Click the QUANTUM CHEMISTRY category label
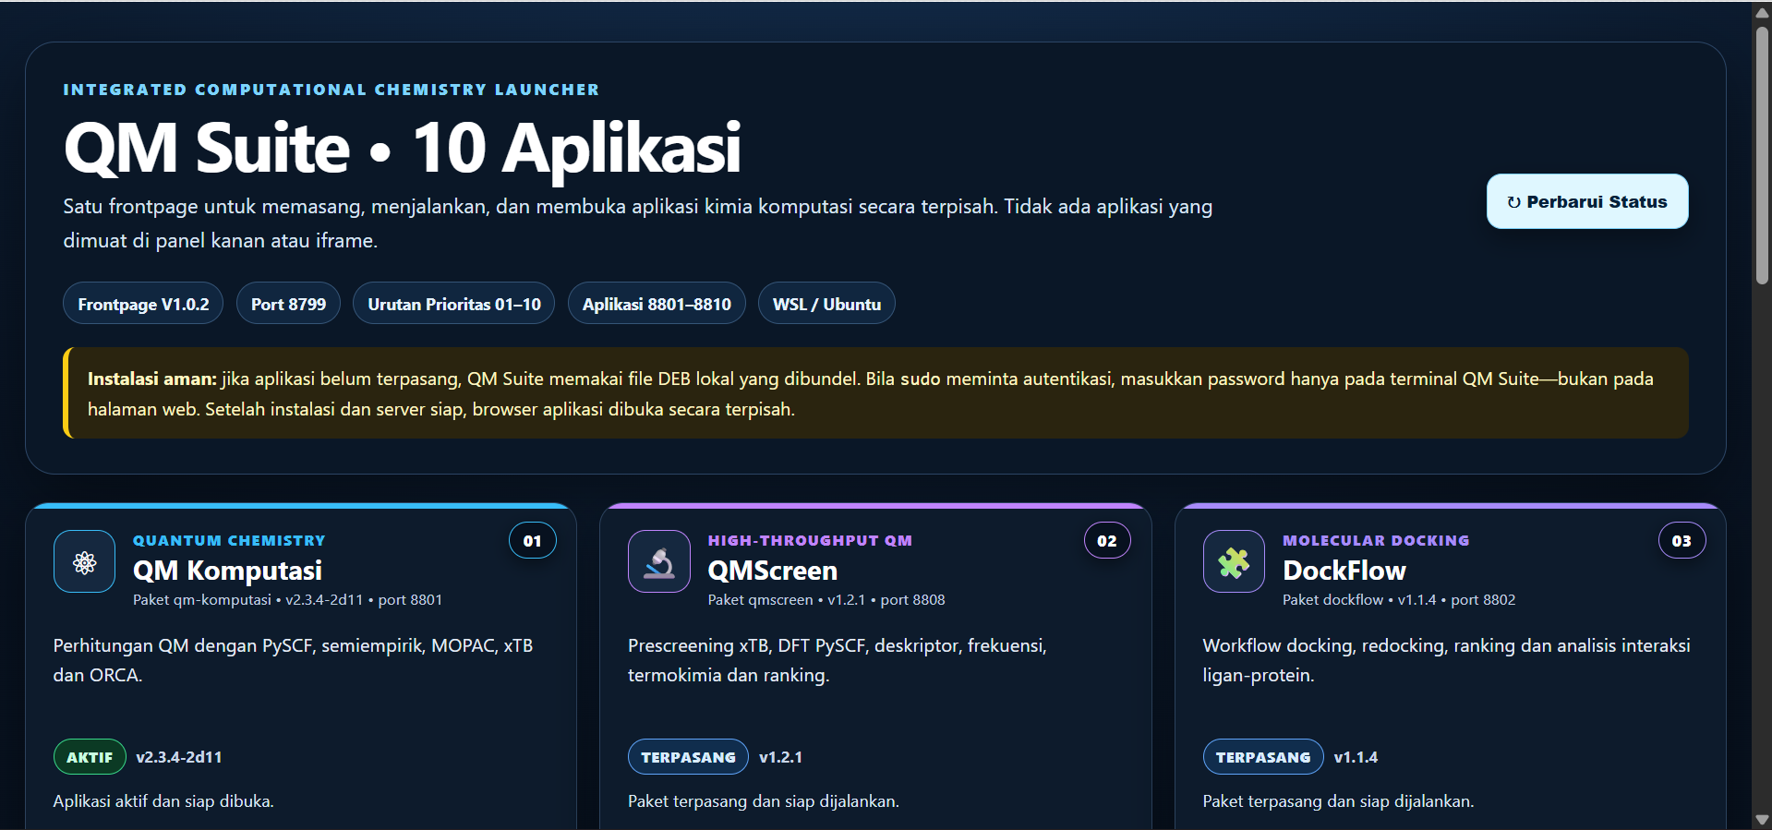The height and width of the screenshot is (830, 1772). click(229, 541)
